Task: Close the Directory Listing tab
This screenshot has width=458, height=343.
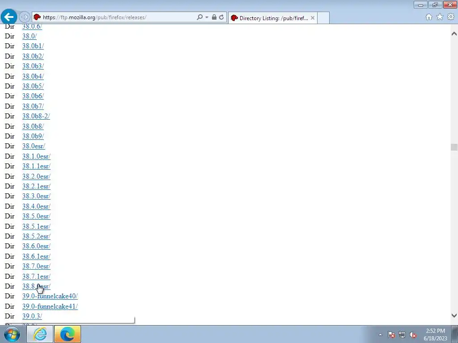Action: tap(313, 18)
